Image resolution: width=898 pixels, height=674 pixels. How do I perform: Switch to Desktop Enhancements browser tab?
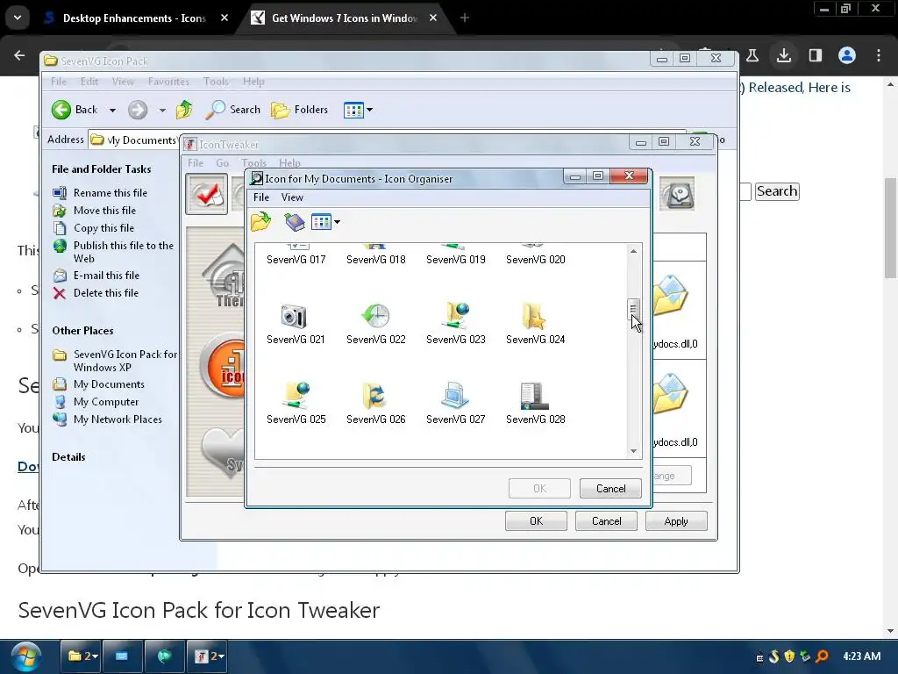133,18
